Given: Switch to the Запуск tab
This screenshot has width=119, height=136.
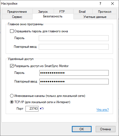Looking at the screenshot, I should 43,12.
